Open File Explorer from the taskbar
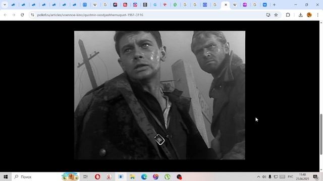 [x=132, y=176]
